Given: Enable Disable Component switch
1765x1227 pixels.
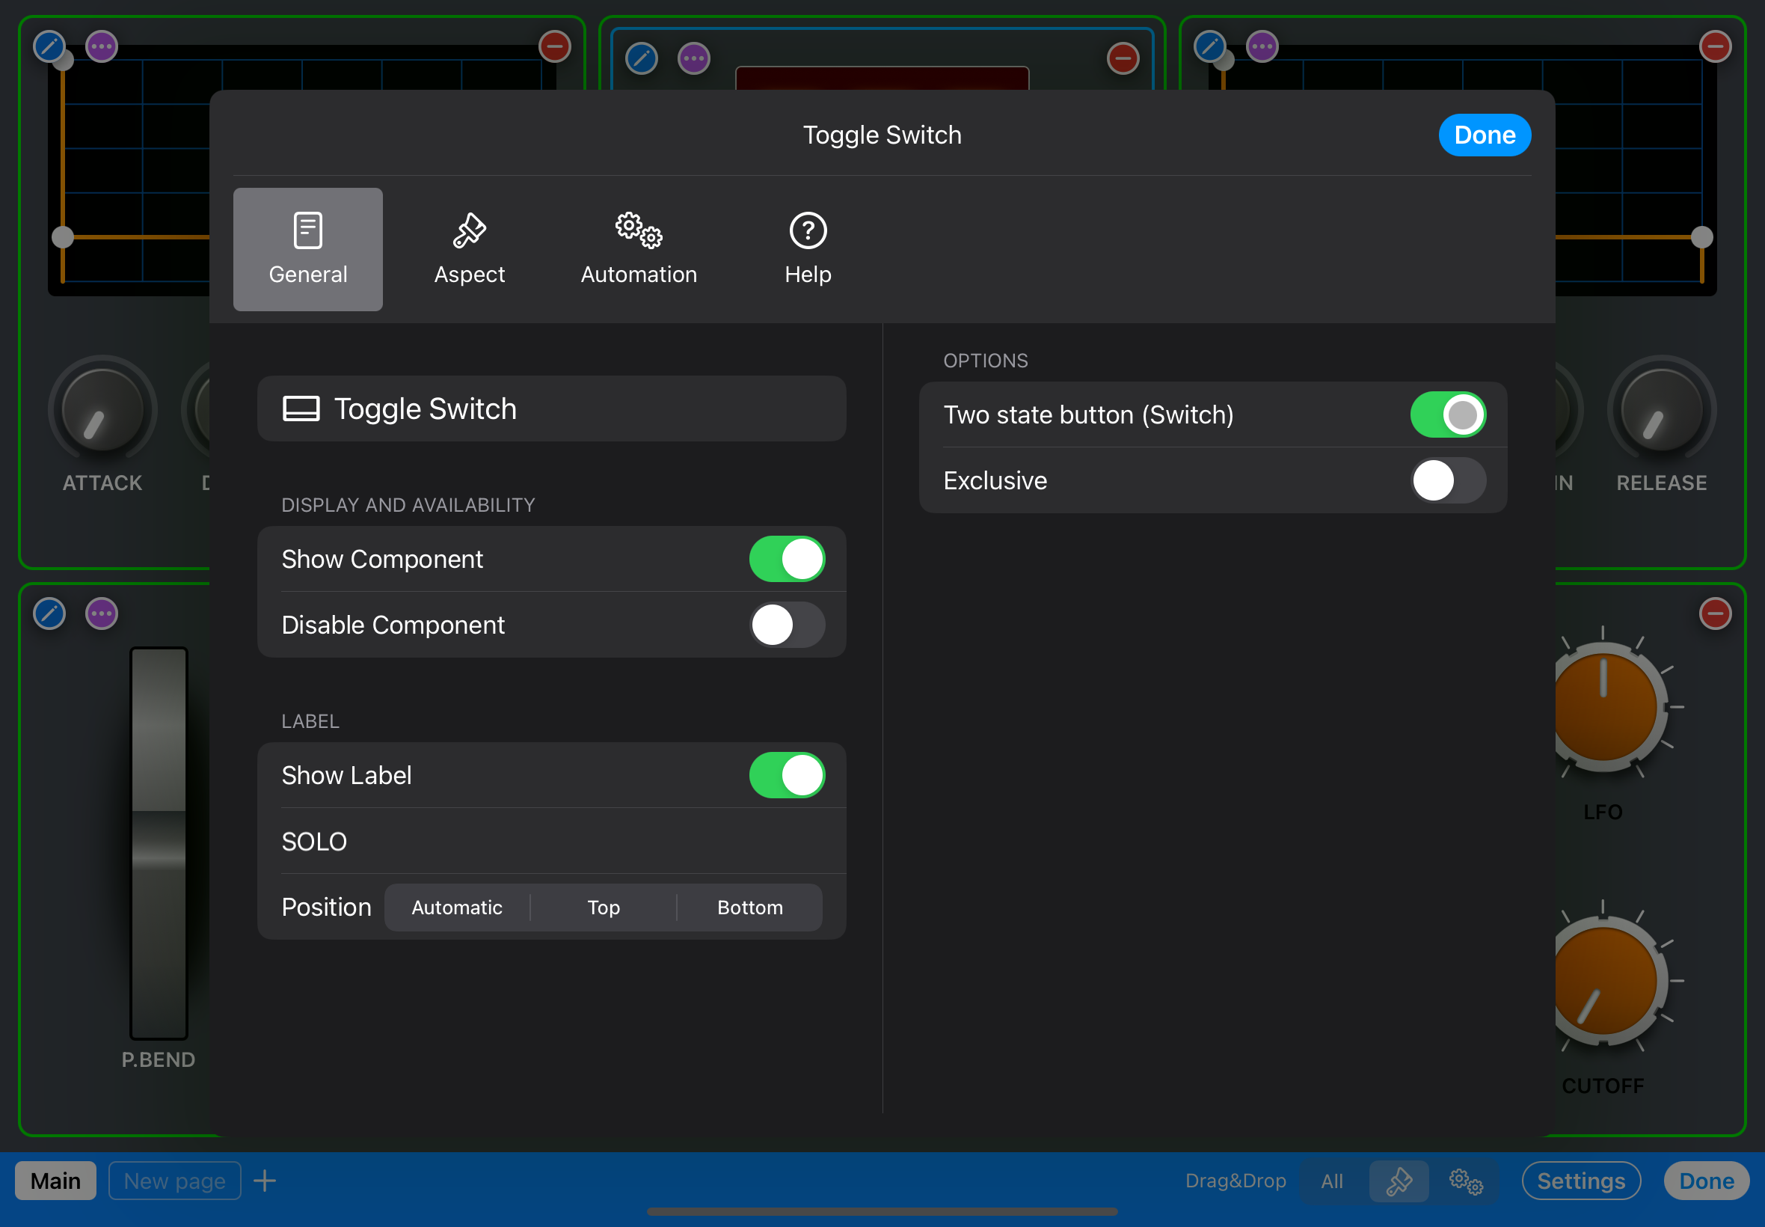Looking at the screenshot, I should pos(787,625).
